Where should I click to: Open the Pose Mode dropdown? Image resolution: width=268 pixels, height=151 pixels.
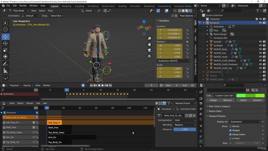[x=18, y=10]
